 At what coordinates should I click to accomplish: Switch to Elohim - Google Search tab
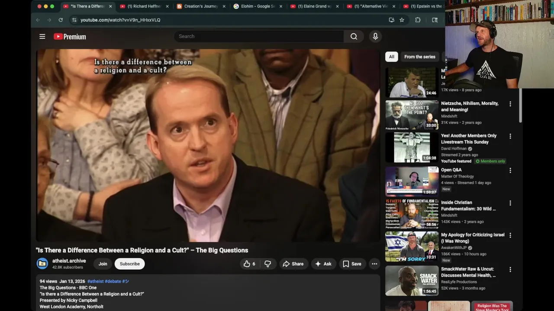pos(258,6)
